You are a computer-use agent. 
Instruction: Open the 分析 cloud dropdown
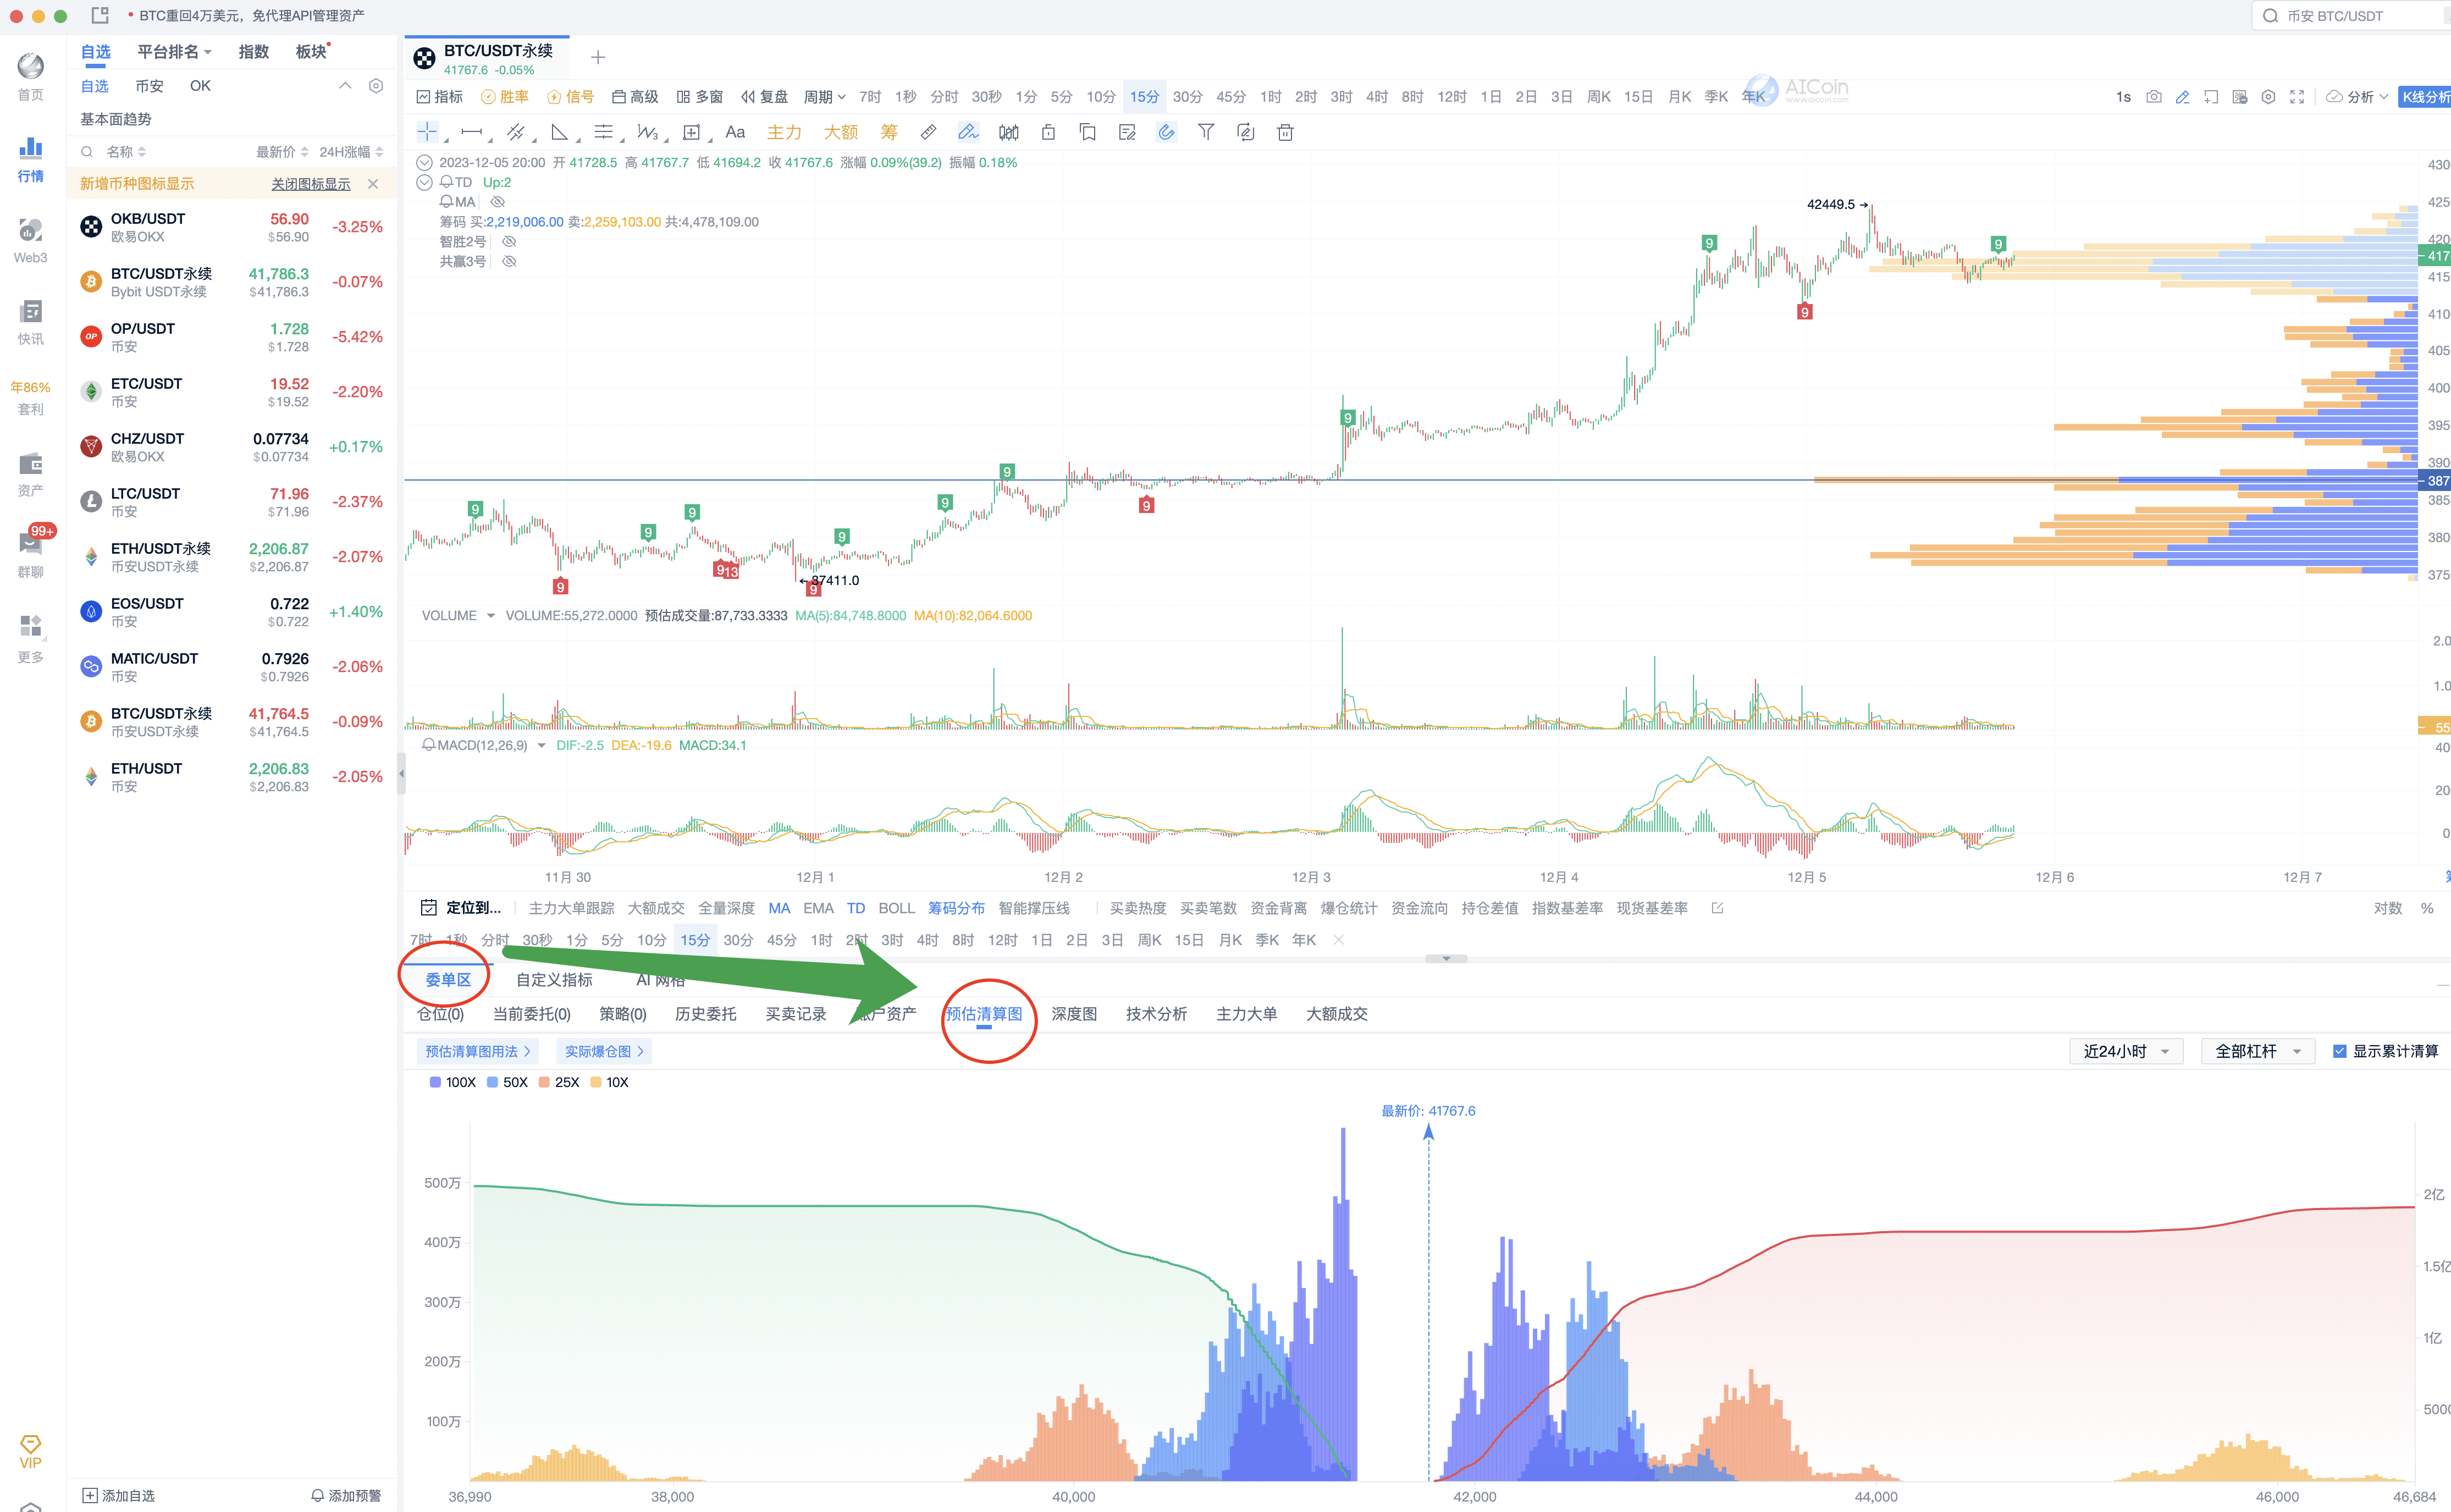point(2357,97)
